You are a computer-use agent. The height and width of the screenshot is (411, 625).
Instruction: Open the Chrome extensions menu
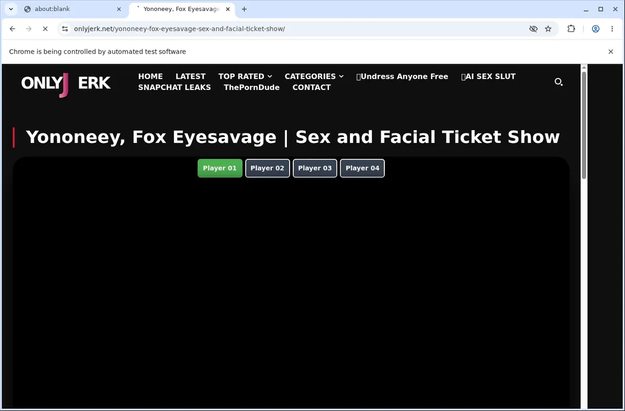pyautogui.click(x=571, y=29)
